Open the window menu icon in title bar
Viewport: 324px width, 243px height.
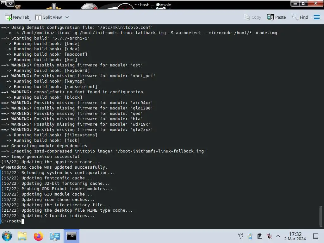(x=3, y=3)
